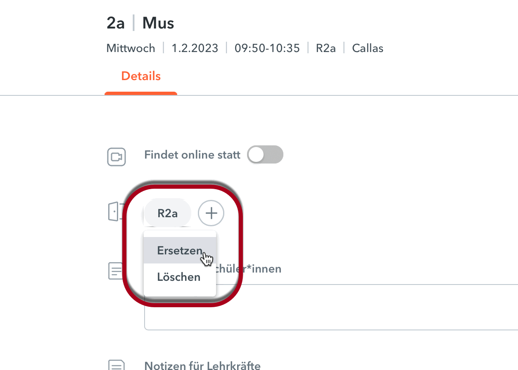The image size is (518, 370).
Task: Select the R2a room chip
Action: click(167, 213)
